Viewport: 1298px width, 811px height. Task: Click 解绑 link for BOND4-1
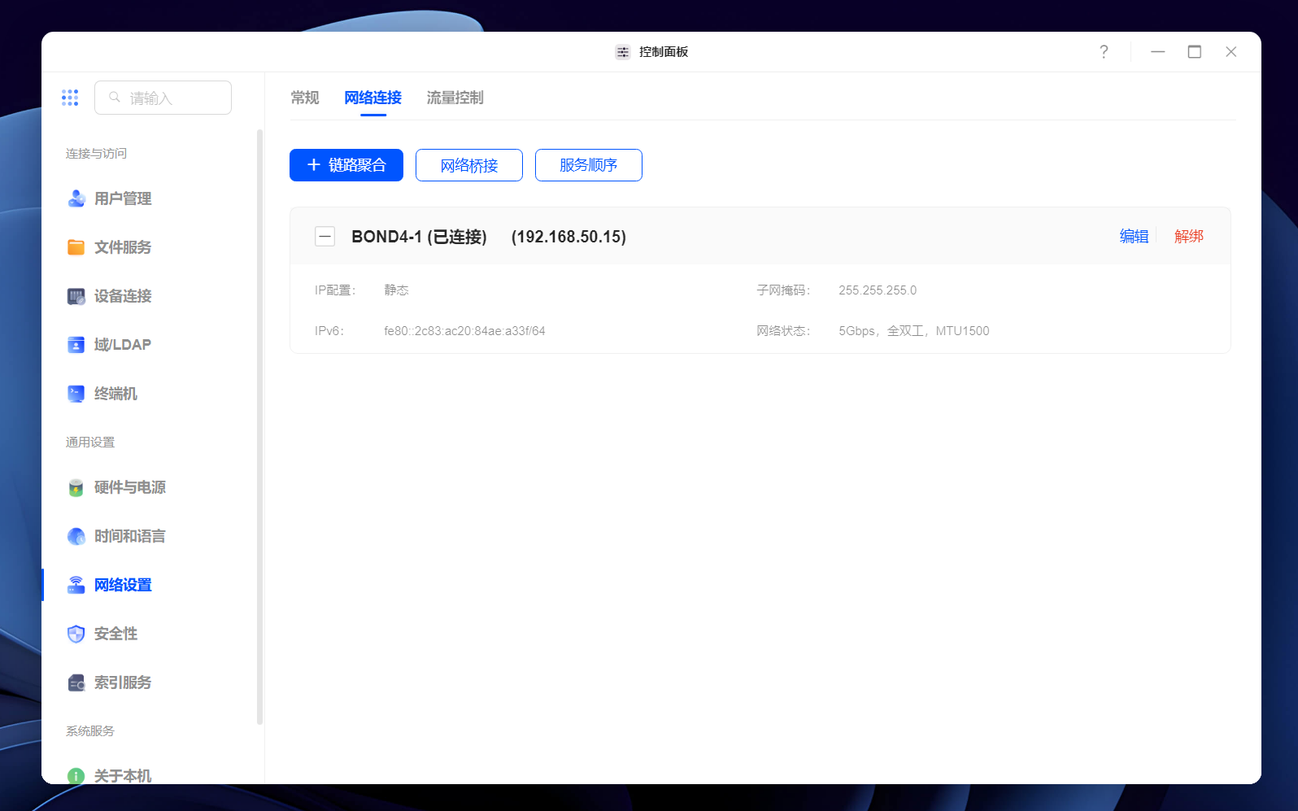(1189, 236)
